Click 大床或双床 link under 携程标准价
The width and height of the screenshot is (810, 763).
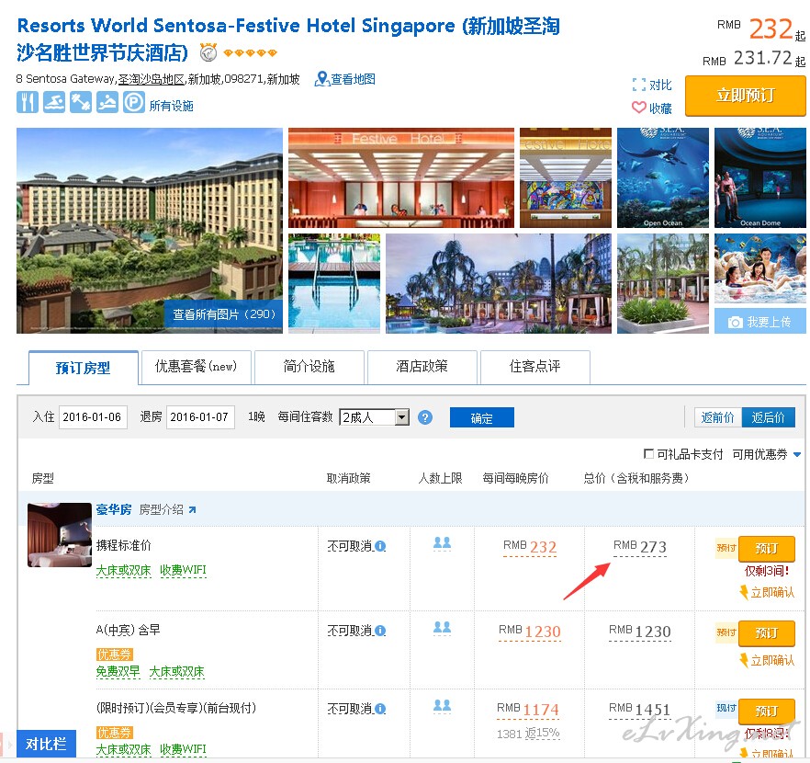pyautogui.click(x=123, y=570)
